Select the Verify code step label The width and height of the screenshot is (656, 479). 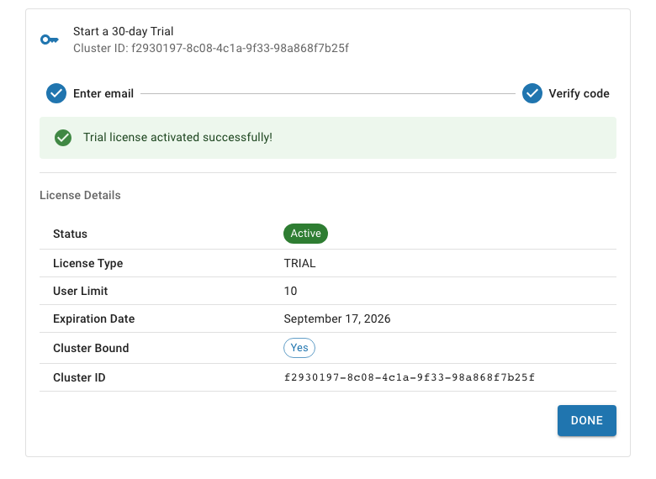579,93
